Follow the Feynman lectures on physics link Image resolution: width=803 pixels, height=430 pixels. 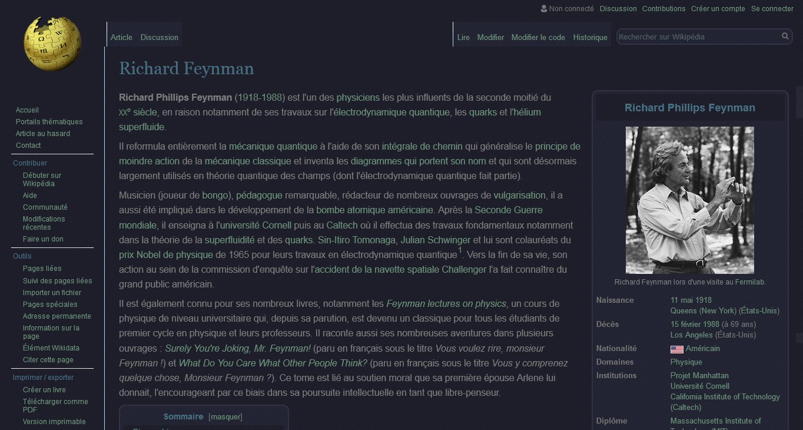(x=446, y=304)
